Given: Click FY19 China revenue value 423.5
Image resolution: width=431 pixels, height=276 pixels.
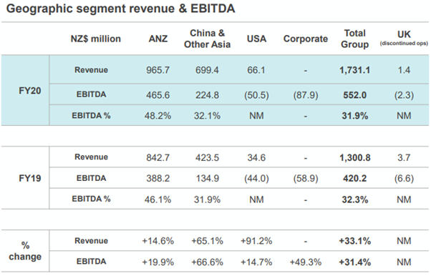Looking at the screenshot, I should click(207, 157).
